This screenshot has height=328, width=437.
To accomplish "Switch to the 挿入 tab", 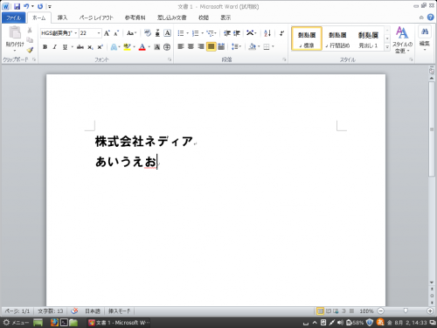I will pyautogui.click(x=62, y=17).
